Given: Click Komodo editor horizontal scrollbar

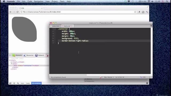Looking at the screenshot, I should click(x=68, y=75).
